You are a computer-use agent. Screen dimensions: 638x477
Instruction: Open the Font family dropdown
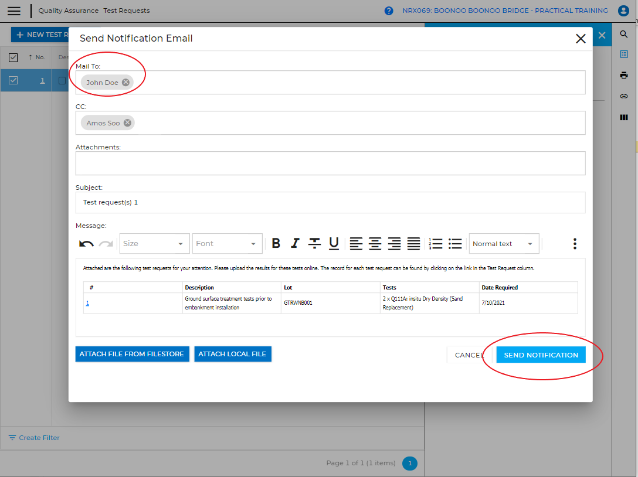(x=227, y=244)
